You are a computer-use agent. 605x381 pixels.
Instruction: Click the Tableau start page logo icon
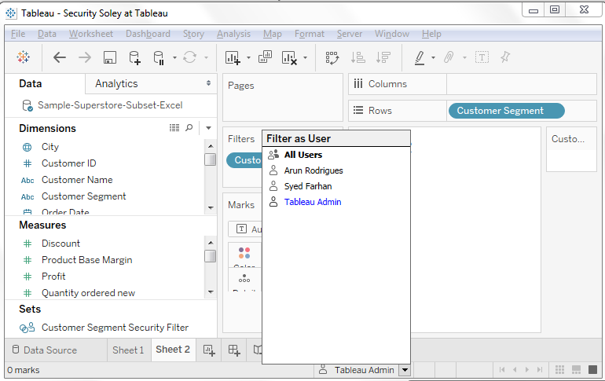point(23,57)
